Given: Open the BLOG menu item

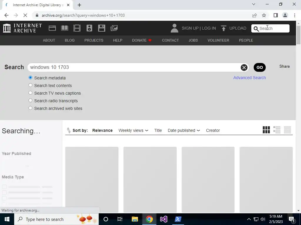Looking at the screenshot, I should coord(70,40).
